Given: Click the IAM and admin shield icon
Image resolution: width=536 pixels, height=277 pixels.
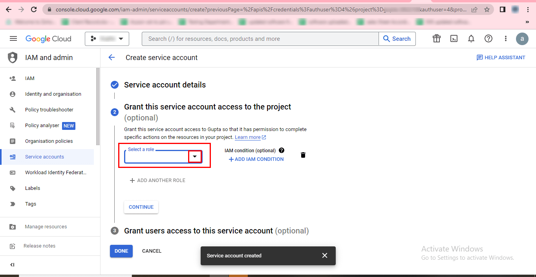Looking at the screenshot, I should tap(13, 58).
